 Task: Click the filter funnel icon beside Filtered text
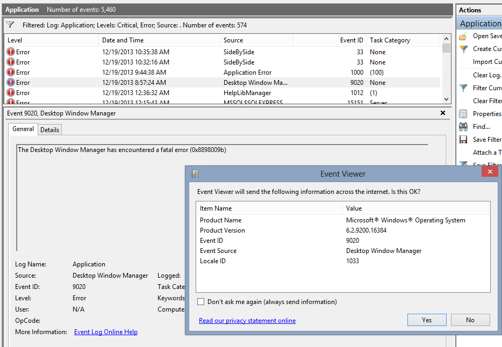(x=10, y=25)
